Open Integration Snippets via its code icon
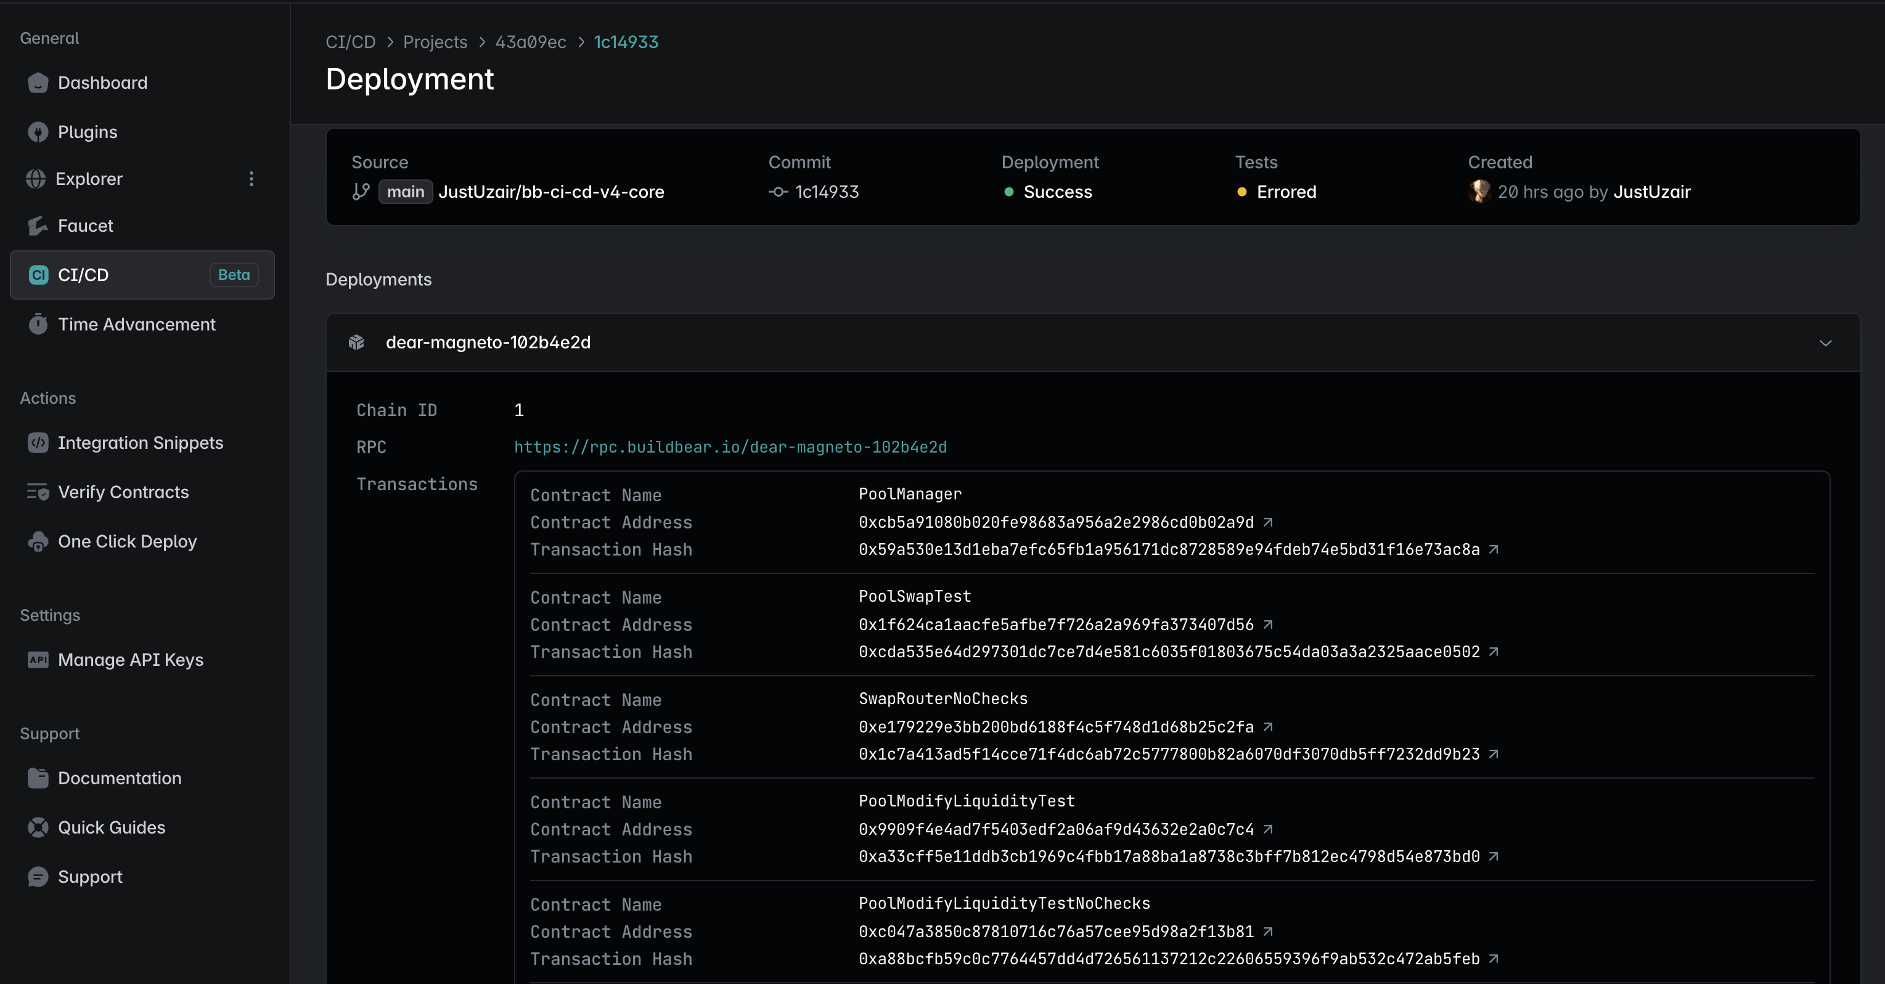This screenshot has height=984, width=1885. click(38, 442)
